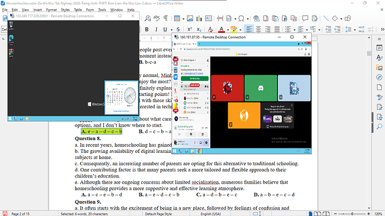Open the Edit menu
This screenshot has height=216, width=385.
coord(15,10)
